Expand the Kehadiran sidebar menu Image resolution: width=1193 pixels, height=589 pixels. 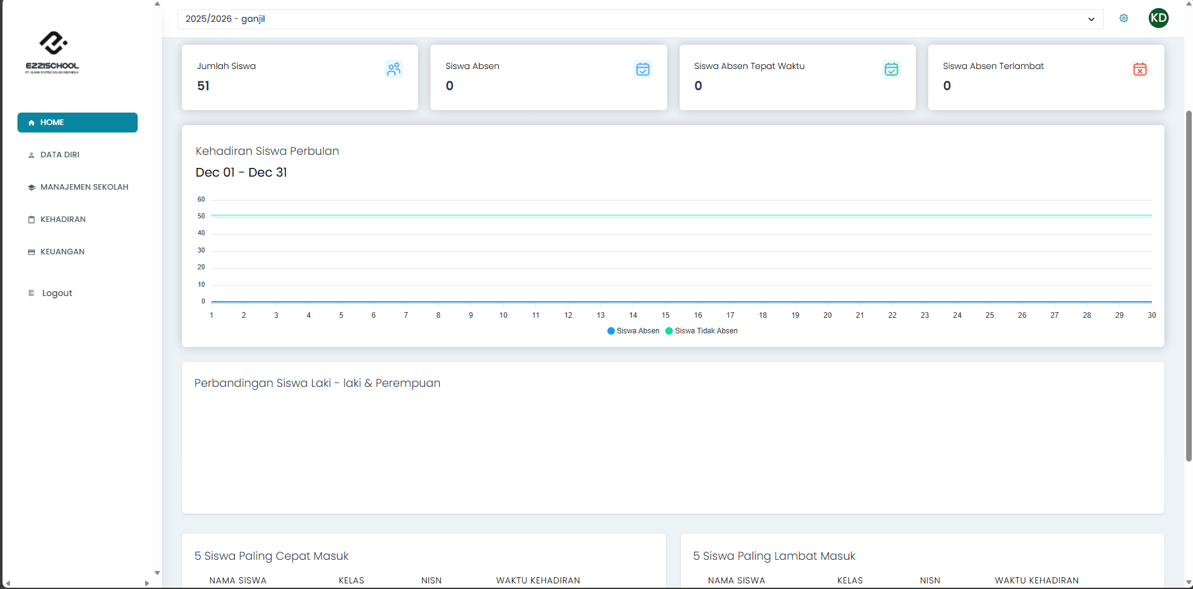point(63,220)
